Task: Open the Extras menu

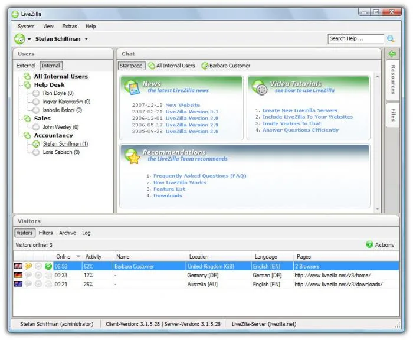Action: (x=70, y=27)
